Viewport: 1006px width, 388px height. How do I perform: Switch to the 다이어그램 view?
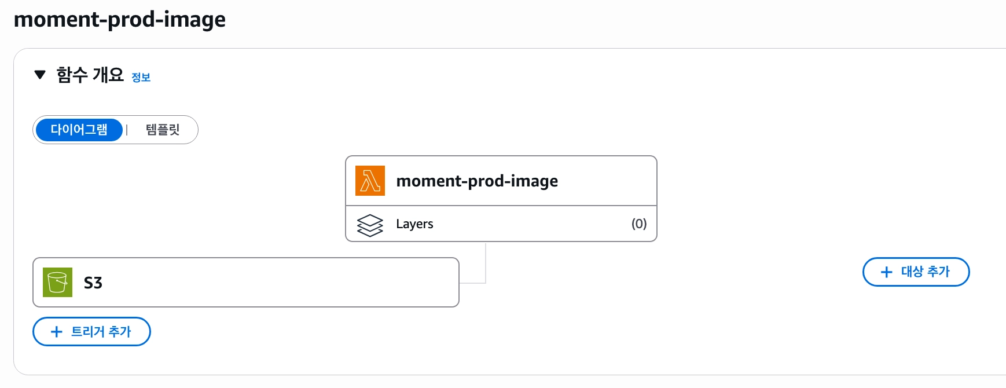[79, 130]
